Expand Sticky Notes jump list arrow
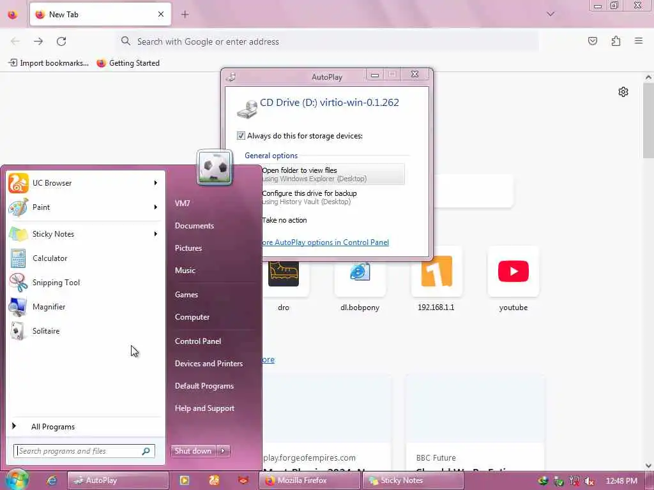 [x=156, y=234]
